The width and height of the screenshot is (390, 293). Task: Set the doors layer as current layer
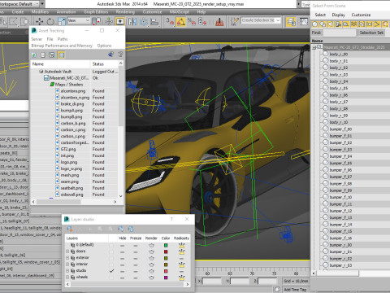tap(111, 251)
